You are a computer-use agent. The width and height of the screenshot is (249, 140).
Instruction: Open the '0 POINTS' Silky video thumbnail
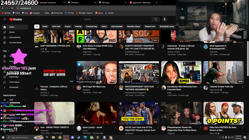point(223,113)
